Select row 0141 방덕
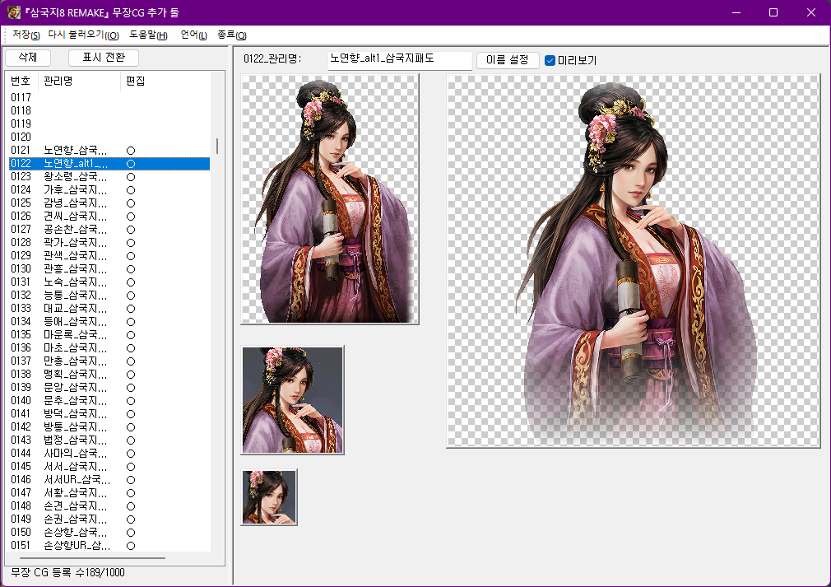This screenshot has width=831, height=587. click(x=109, y=414)
